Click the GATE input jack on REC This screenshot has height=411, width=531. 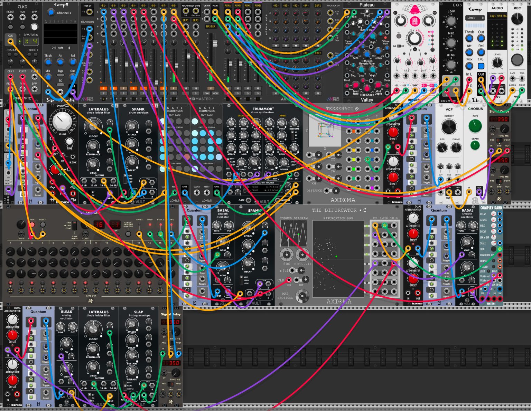pos(513,79)
